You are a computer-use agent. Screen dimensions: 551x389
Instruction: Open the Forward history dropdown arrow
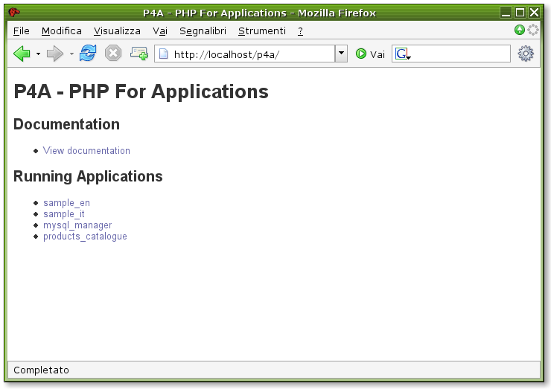pyautogui.click(x=71, y=54)
